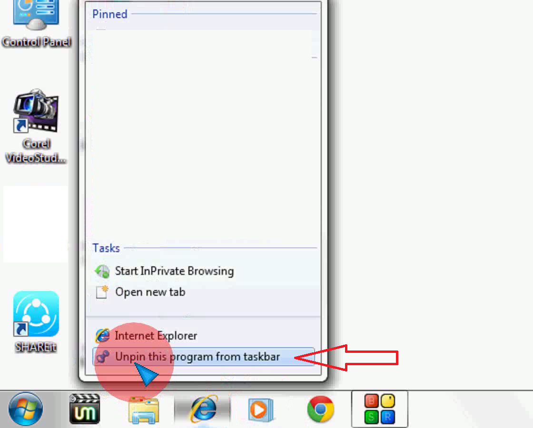Select "Open new tab" in the jump list
The image size is (533, 428).
pyautogui.click(x=150, y=292)
